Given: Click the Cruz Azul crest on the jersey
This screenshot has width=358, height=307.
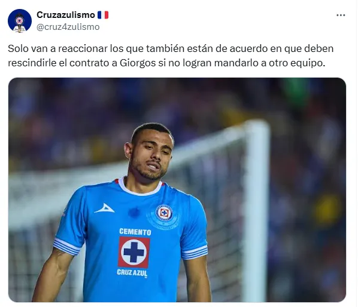Looking at the screenshot, I should [164, 213].
